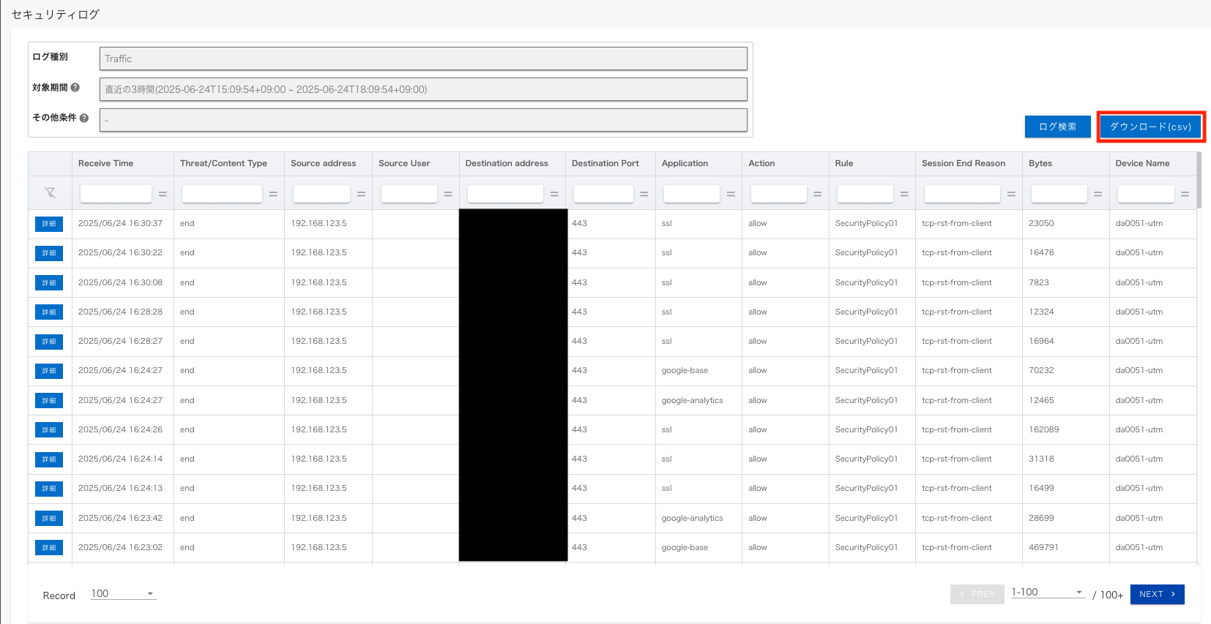This screenshot has height=624, width=1211.
Task: Open Receive Time filter operator menu
Action: pos(163,194)
